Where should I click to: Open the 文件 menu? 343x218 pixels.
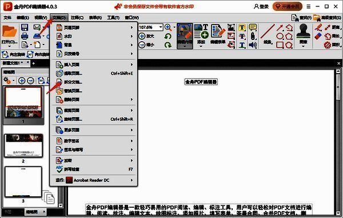pyautogui.click(x=7, y=18)
